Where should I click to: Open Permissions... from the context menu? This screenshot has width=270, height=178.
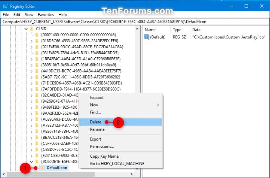tap(121, 146)
